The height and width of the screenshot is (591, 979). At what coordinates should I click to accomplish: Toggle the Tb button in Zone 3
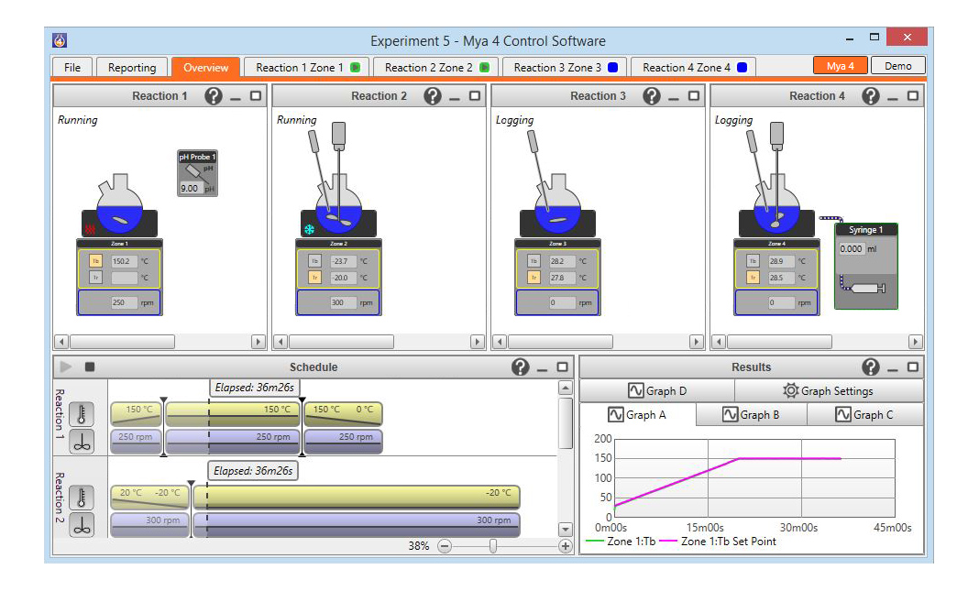pos(533,260)
